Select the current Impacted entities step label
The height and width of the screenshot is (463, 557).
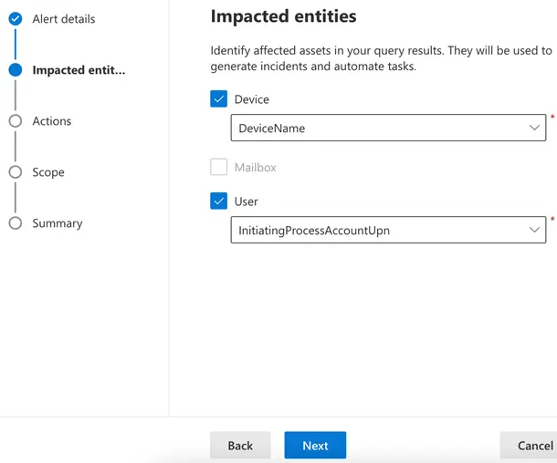click(79, 70)
